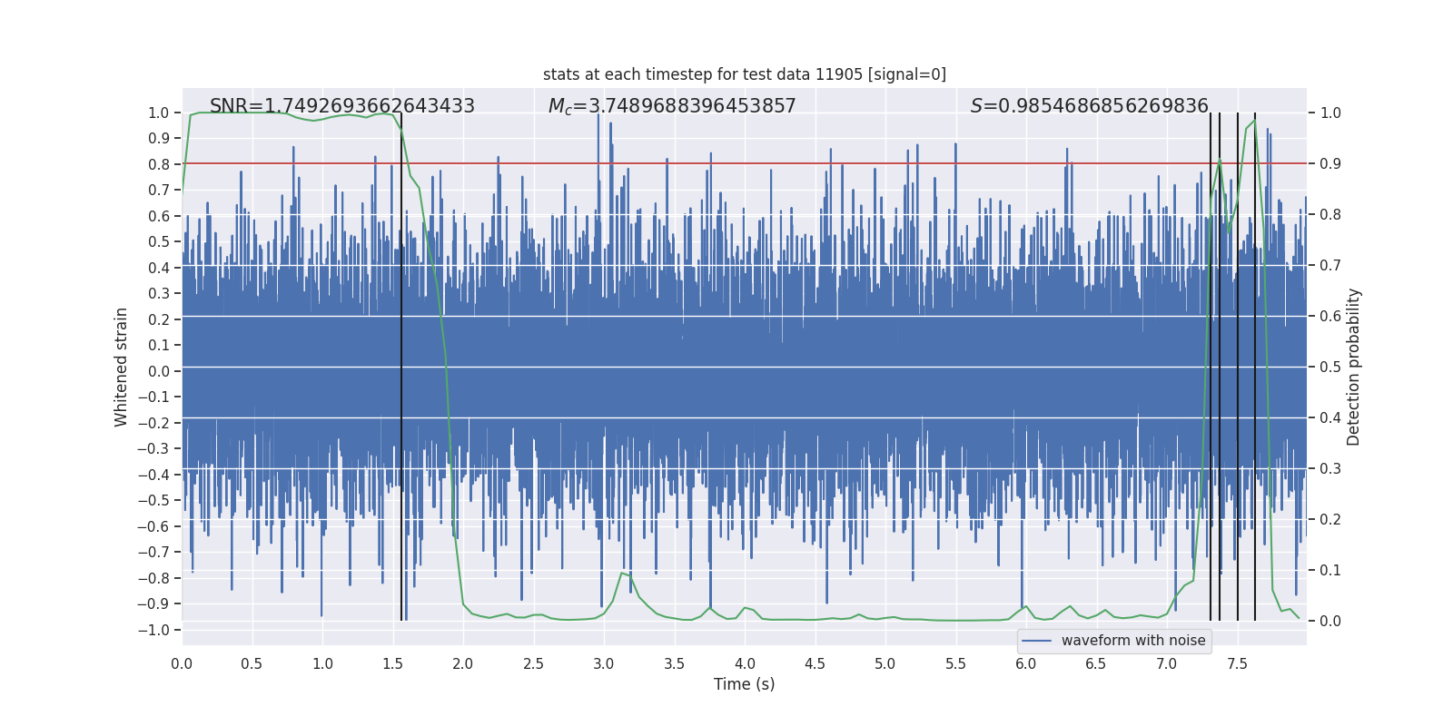This screenshot has height=726, width=1453.
Task: Click the 'Detection probability' right axis label
Action: point(1353,367)
